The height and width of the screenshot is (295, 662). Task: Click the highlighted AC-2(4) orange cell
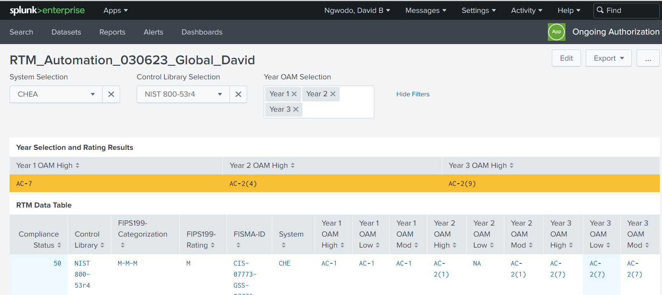[243, 184]
